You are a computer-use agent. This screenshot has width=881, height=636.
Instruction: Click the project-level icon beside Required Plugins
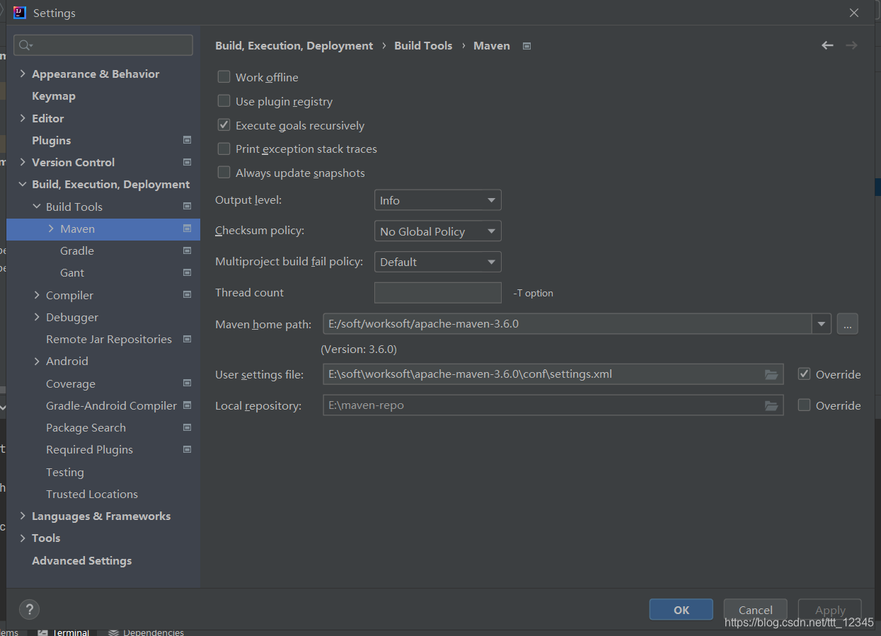click(187, 449)
